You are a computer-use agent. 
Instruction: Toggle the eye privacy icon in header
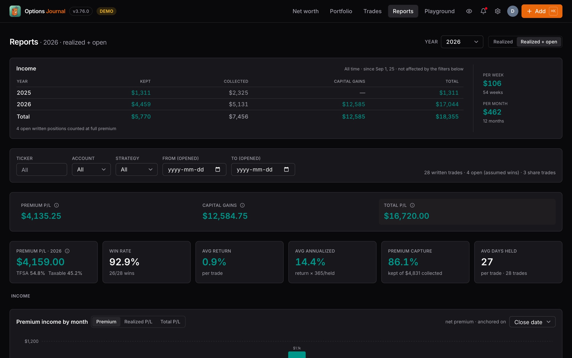[x=469, y=11]
